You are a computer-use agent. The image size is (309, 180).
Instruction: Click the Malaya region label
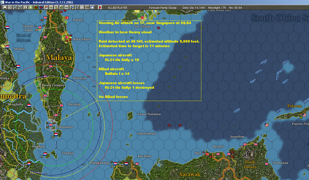coord(59,57)
